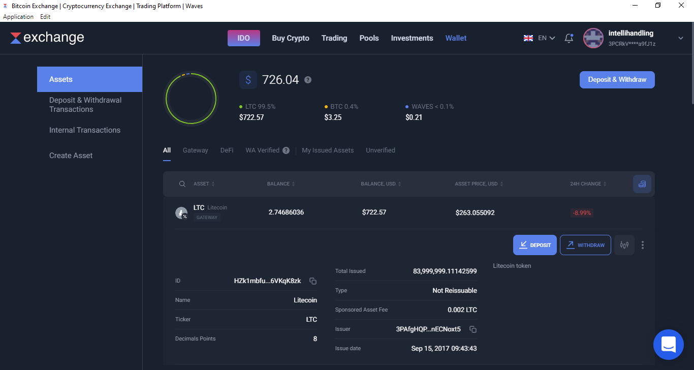Show the My Issued Assets tab
Image resolution: width=694 pixels, height=370 pixels.
[328, 150]
